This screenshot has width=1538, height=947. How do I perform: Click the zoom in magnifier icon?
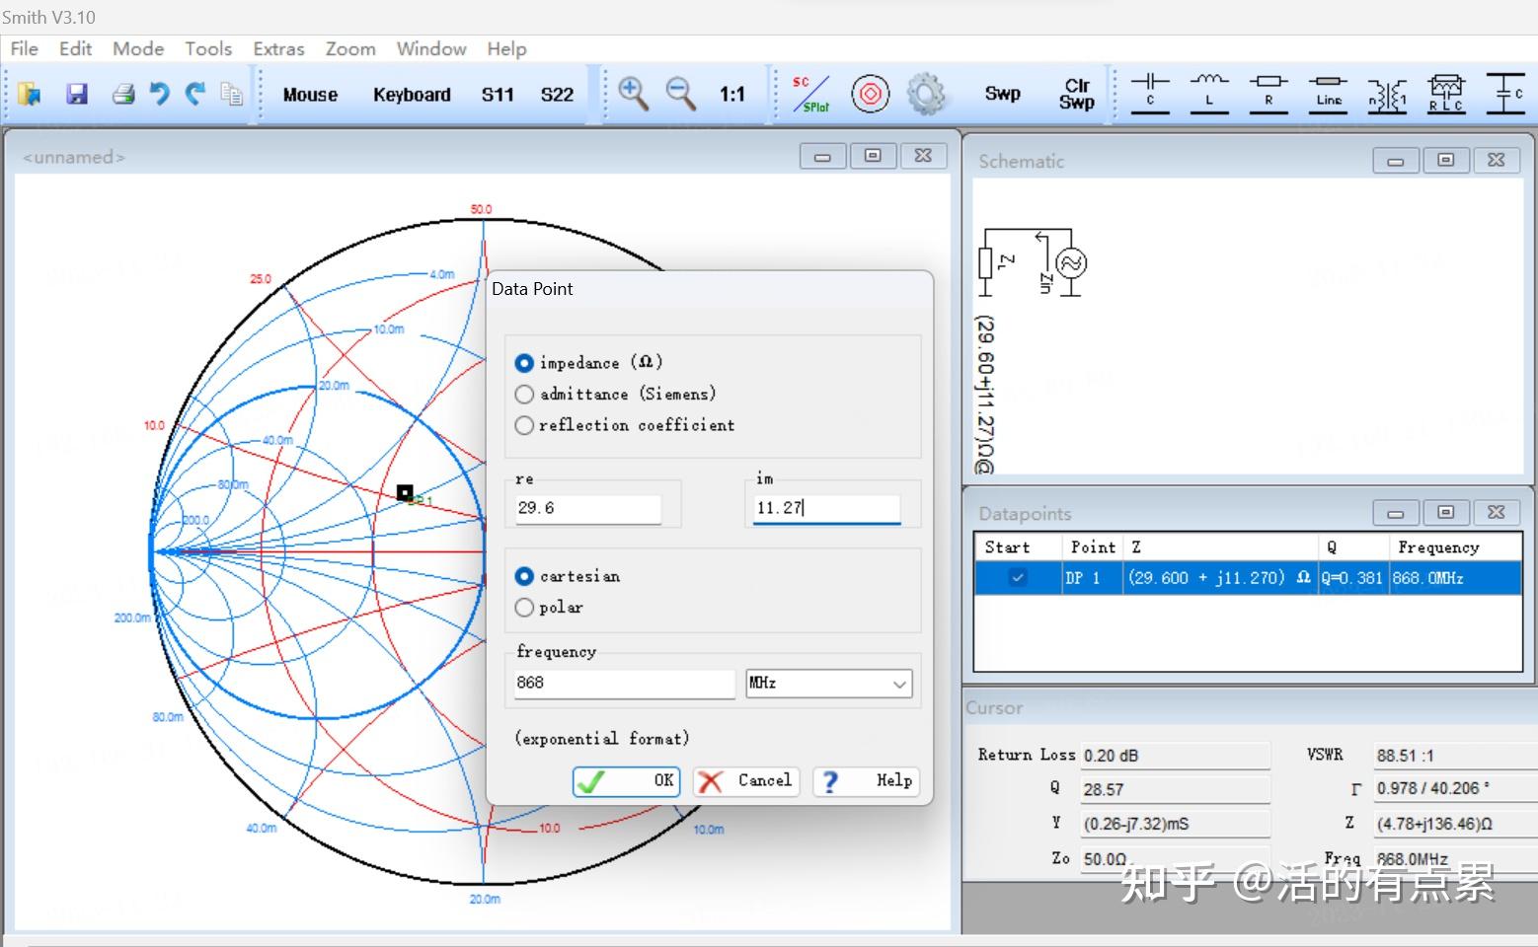pyautogui.click(x=632, y=94)
